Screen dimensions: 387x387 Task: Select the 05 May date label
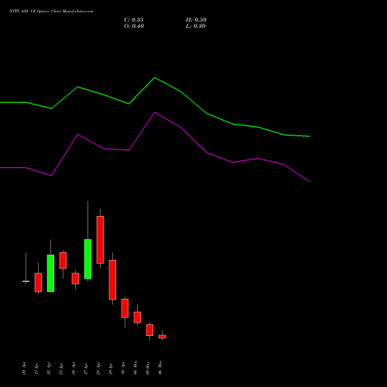click(148, 368)
